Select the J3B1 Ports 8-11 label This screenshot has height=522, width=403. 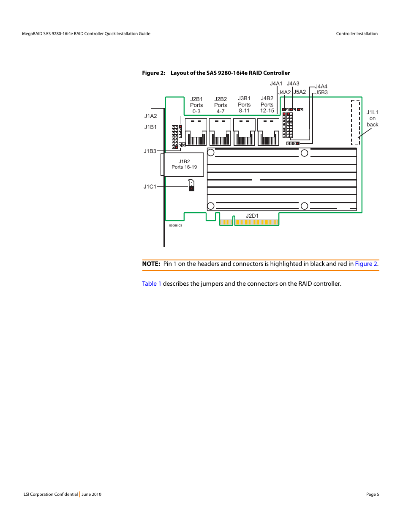point(244,104)
